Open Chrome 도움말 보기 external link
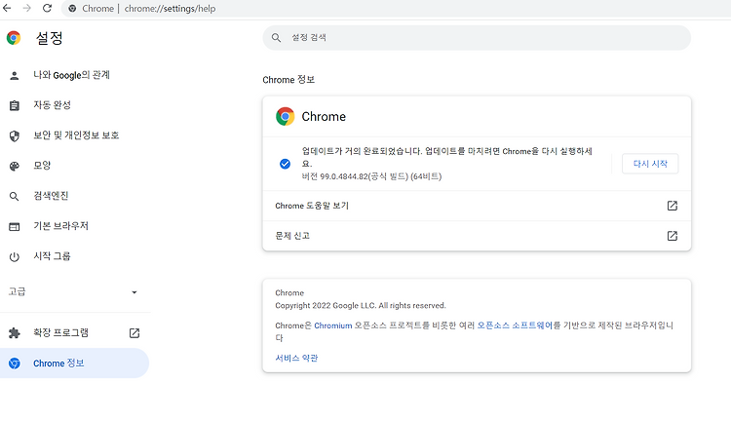This screenshot has width=731, height=421. (x=672, y=206)
